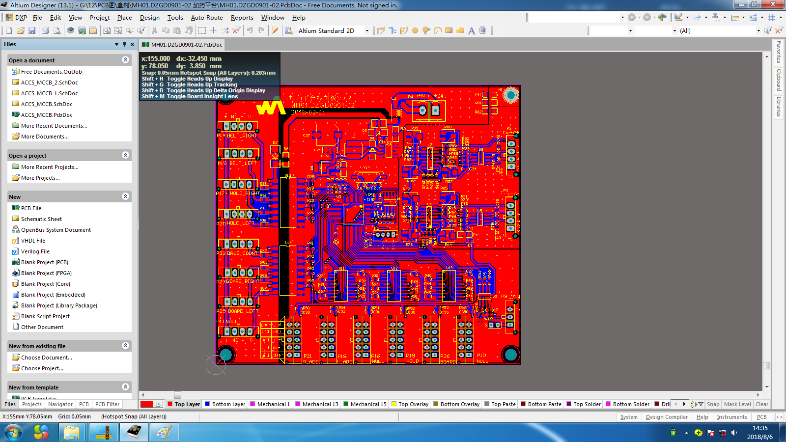
Task: Click the Select Area dashed rectangle icon
Action: pyautogui.click(x=202, y=30)
